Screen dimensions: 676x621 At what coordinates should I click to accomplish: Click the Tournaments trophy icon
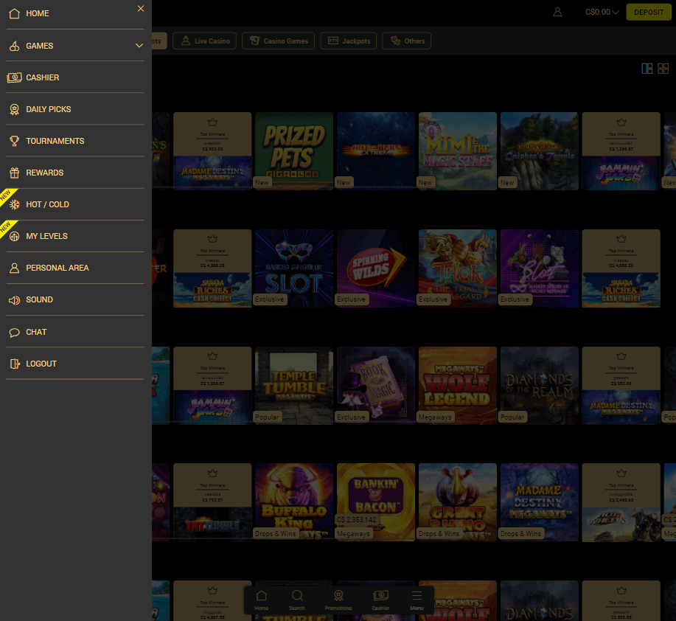14,141
